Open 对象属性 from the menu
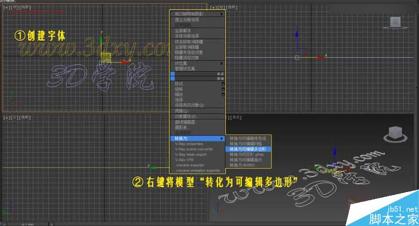 [x=185, y=117]
